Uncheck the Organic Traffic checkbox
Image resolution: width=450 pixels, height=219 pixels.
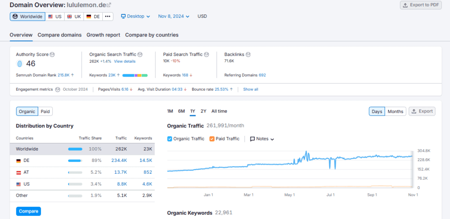[170, 139]
